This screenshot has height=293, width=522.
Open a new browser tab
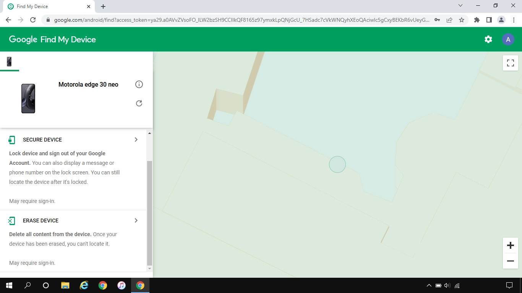(x=103, y=6)
